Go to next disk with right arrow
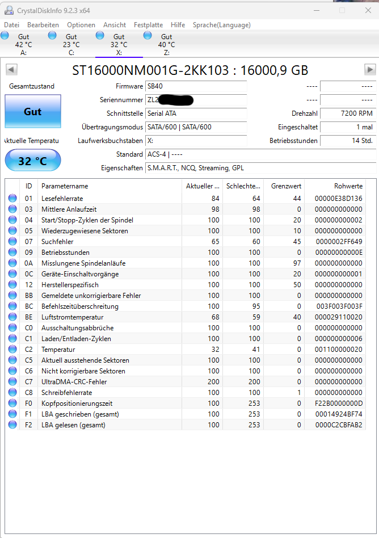The height and width of the screenshot is (538, 379). (x=370, y=70)
